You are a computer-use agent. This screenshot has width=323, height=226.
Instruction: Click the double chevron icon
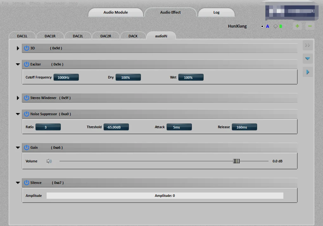(307, 45)
